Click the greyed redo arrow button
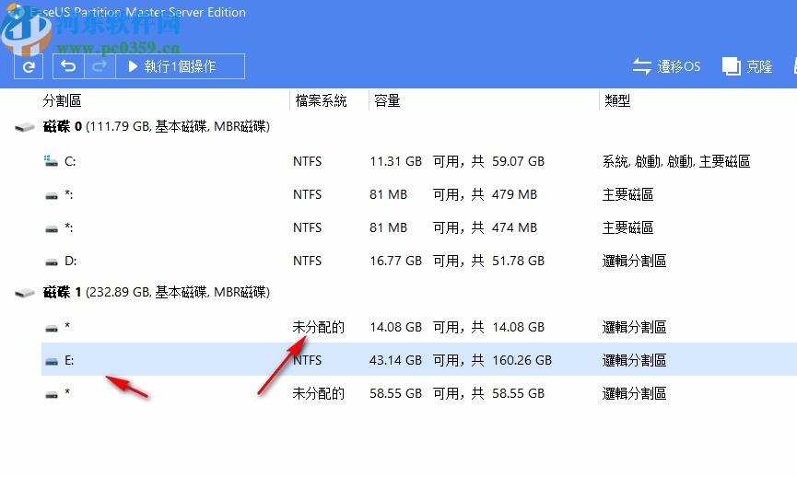797x477 pixels. [x=100, y=66]
